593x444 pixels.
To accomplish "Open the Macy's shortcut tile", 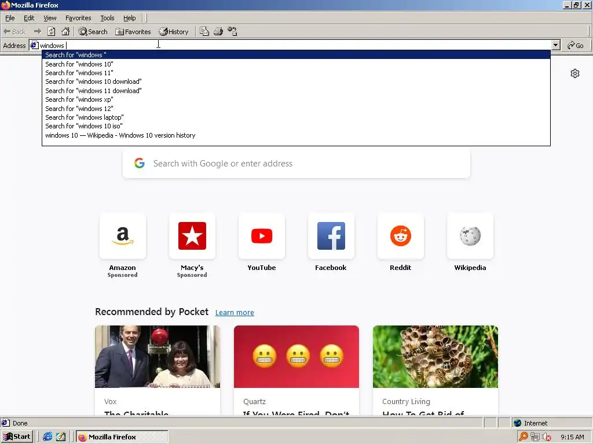I will pos(192,236).
